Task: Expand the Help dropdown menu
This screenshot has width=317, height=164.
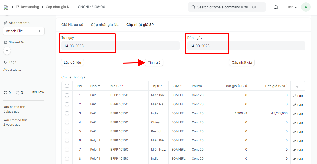Action: [292, 7]
